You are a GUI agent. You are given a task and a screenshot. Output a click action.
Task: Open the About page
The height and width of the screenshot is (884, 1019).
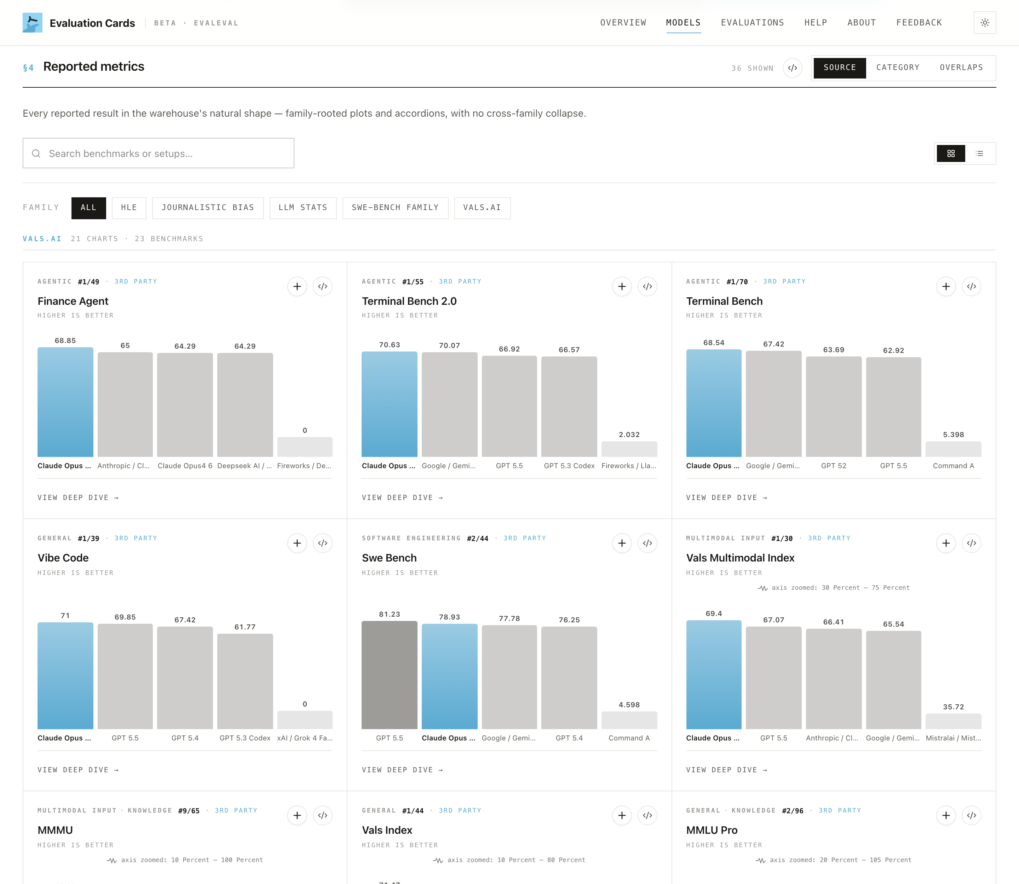point(862,23)
